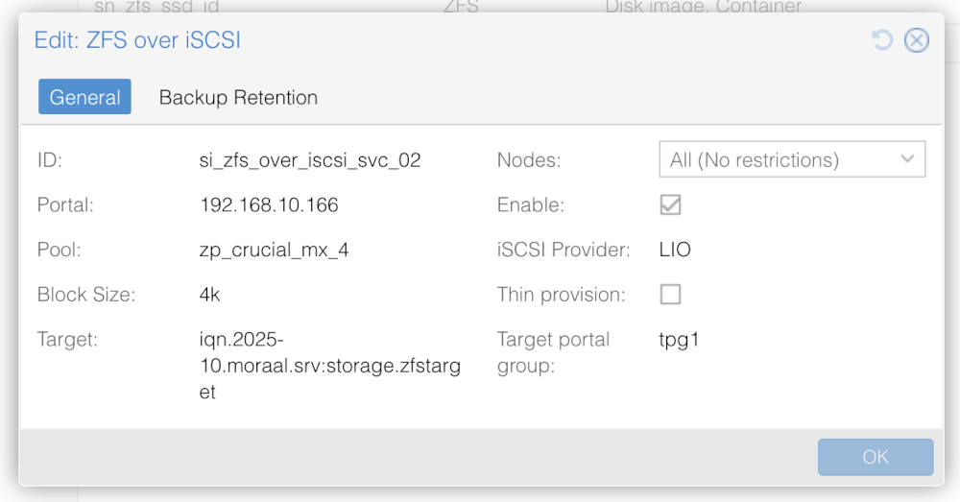Viewport: 960px width, 502px height.
Task: Click the reset form icon
Action: tap(881, 40)
